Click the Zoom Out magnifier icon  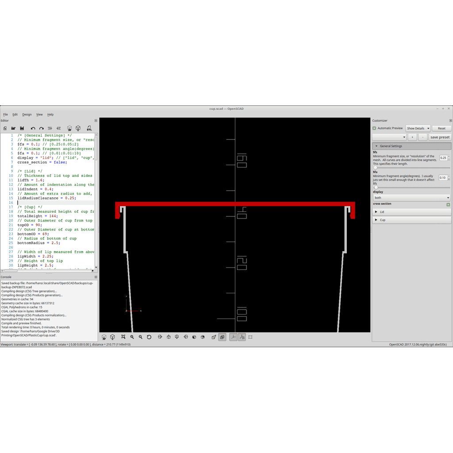(x=140, y=337)
